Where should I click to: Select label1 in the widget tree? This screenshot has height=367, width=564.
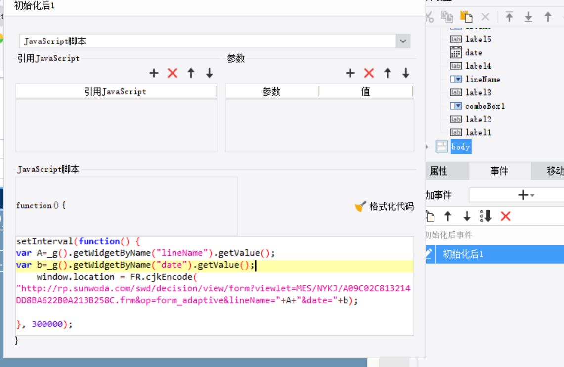pyautogui.click(x=478, y=133)
